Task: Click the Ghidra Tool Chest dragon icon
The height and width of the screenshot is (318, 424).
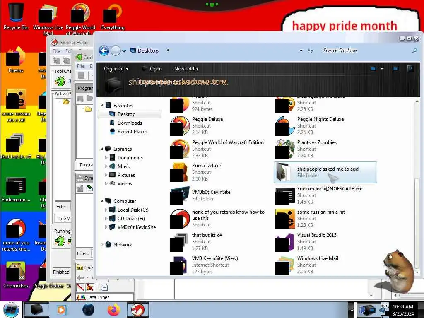Action: tap(60, 81)
